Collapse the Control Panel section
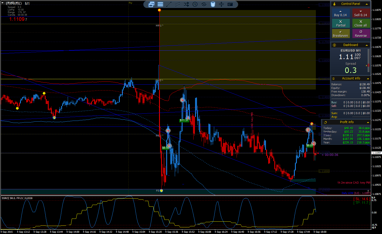Image resolution: width=382 pixels, height=234 pixels. coord(367,4)
